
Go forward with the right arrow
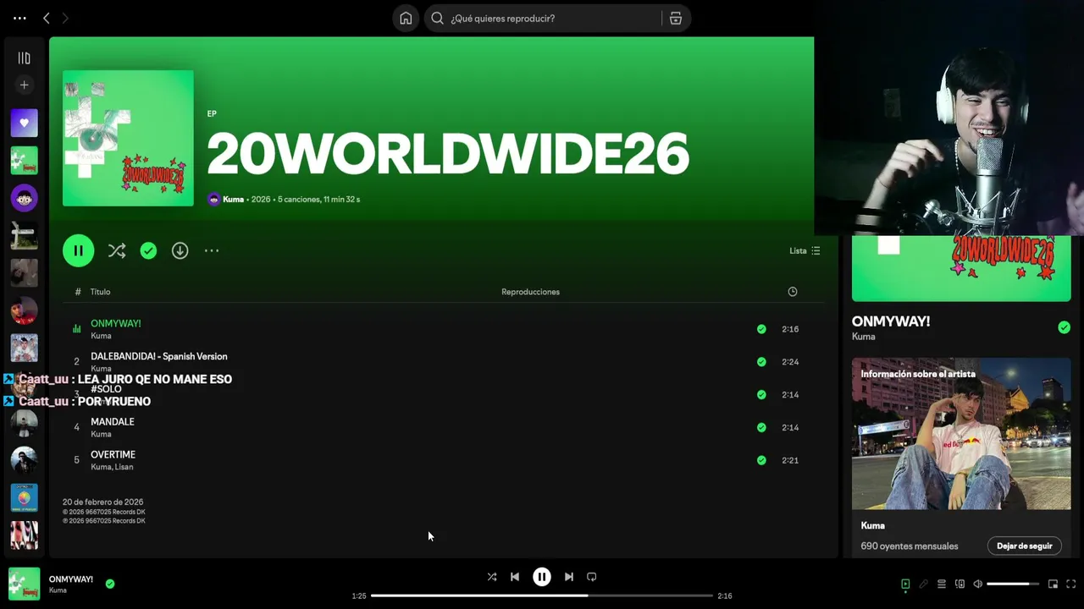(x=65, y=18)
